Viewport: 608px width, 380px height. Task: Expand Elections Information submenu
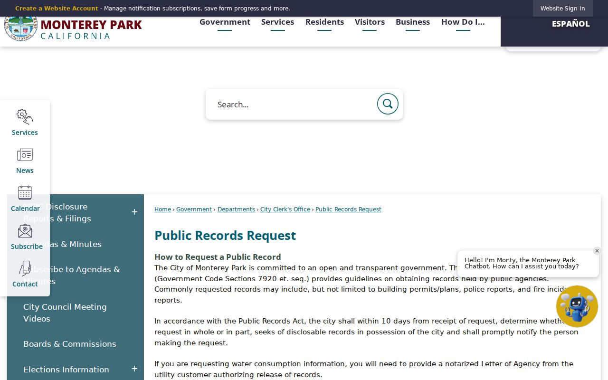tap(134, 369)
